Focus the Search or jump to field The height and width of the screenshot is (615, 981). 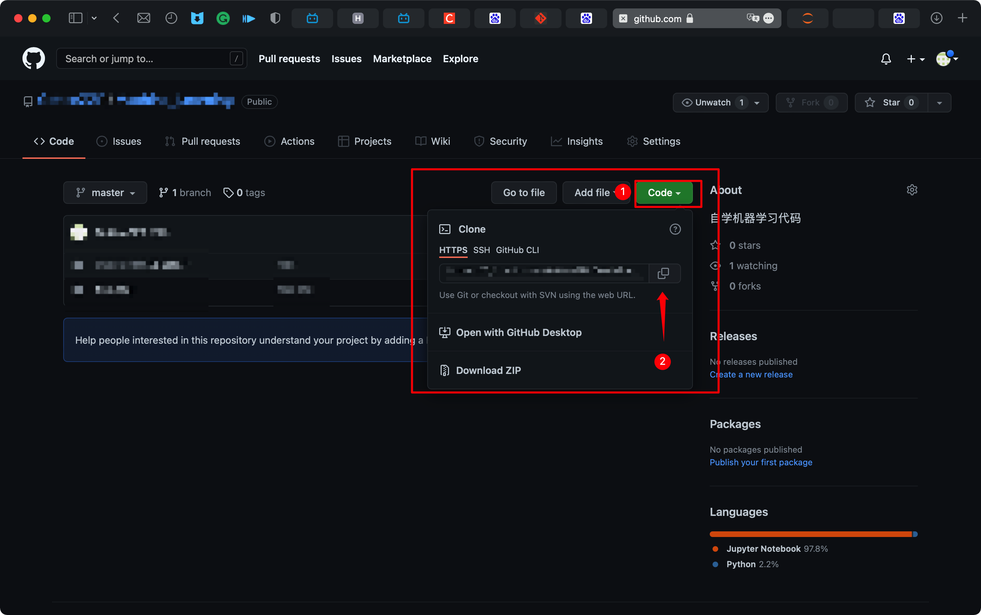pos(151,59)
